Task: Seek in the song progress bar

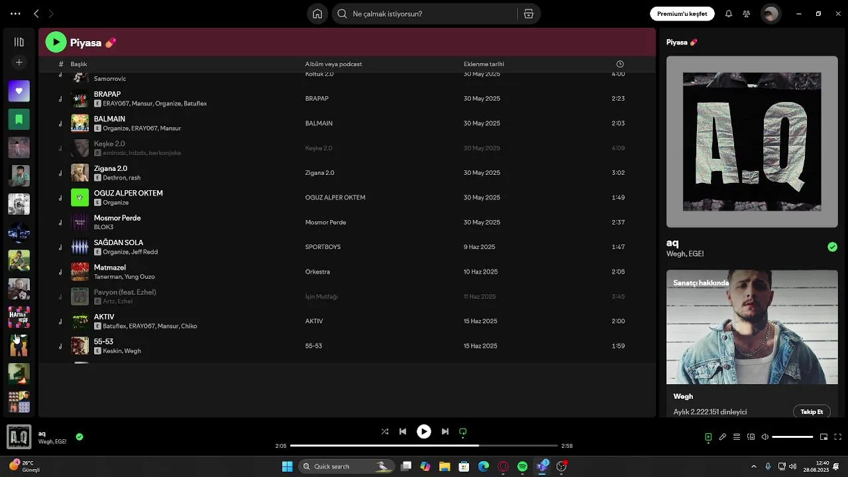Action: coord(424,446)
